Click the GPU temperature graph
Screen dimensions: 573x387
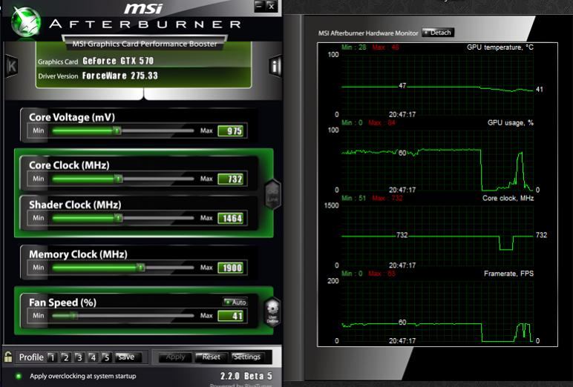[x=437, y=85]
